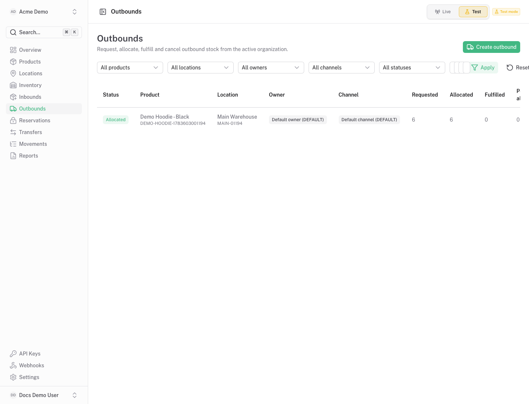Click the Channel column header

pos(349,95)
